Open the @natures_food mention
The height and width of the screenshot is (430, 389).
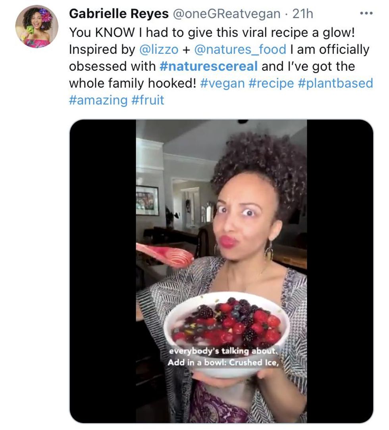[x=240, y=49]
